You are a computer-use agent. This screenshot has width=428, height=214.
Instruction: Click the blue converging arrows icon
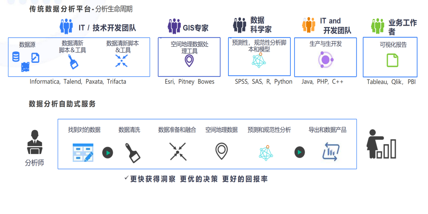pyautogui.click(x=121, y=61)
